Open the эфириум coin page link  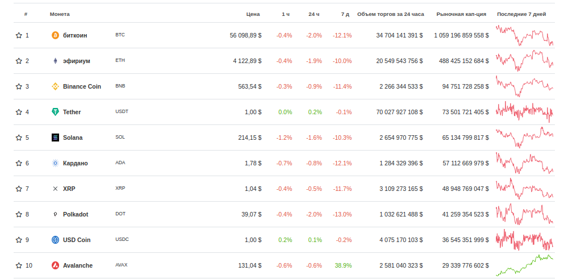click(x=77, y=61)
